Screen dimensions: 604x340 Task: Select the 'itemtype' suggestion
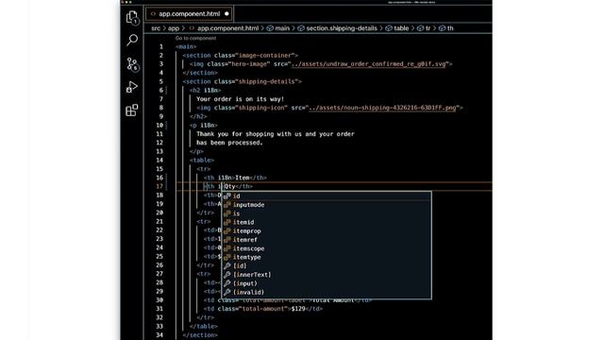(x=327, y=257)
